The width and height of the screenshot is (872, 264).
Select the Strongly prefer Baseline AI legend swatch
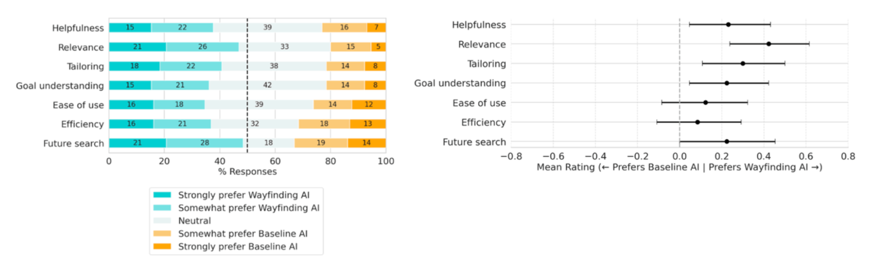[x=162, y=246]
